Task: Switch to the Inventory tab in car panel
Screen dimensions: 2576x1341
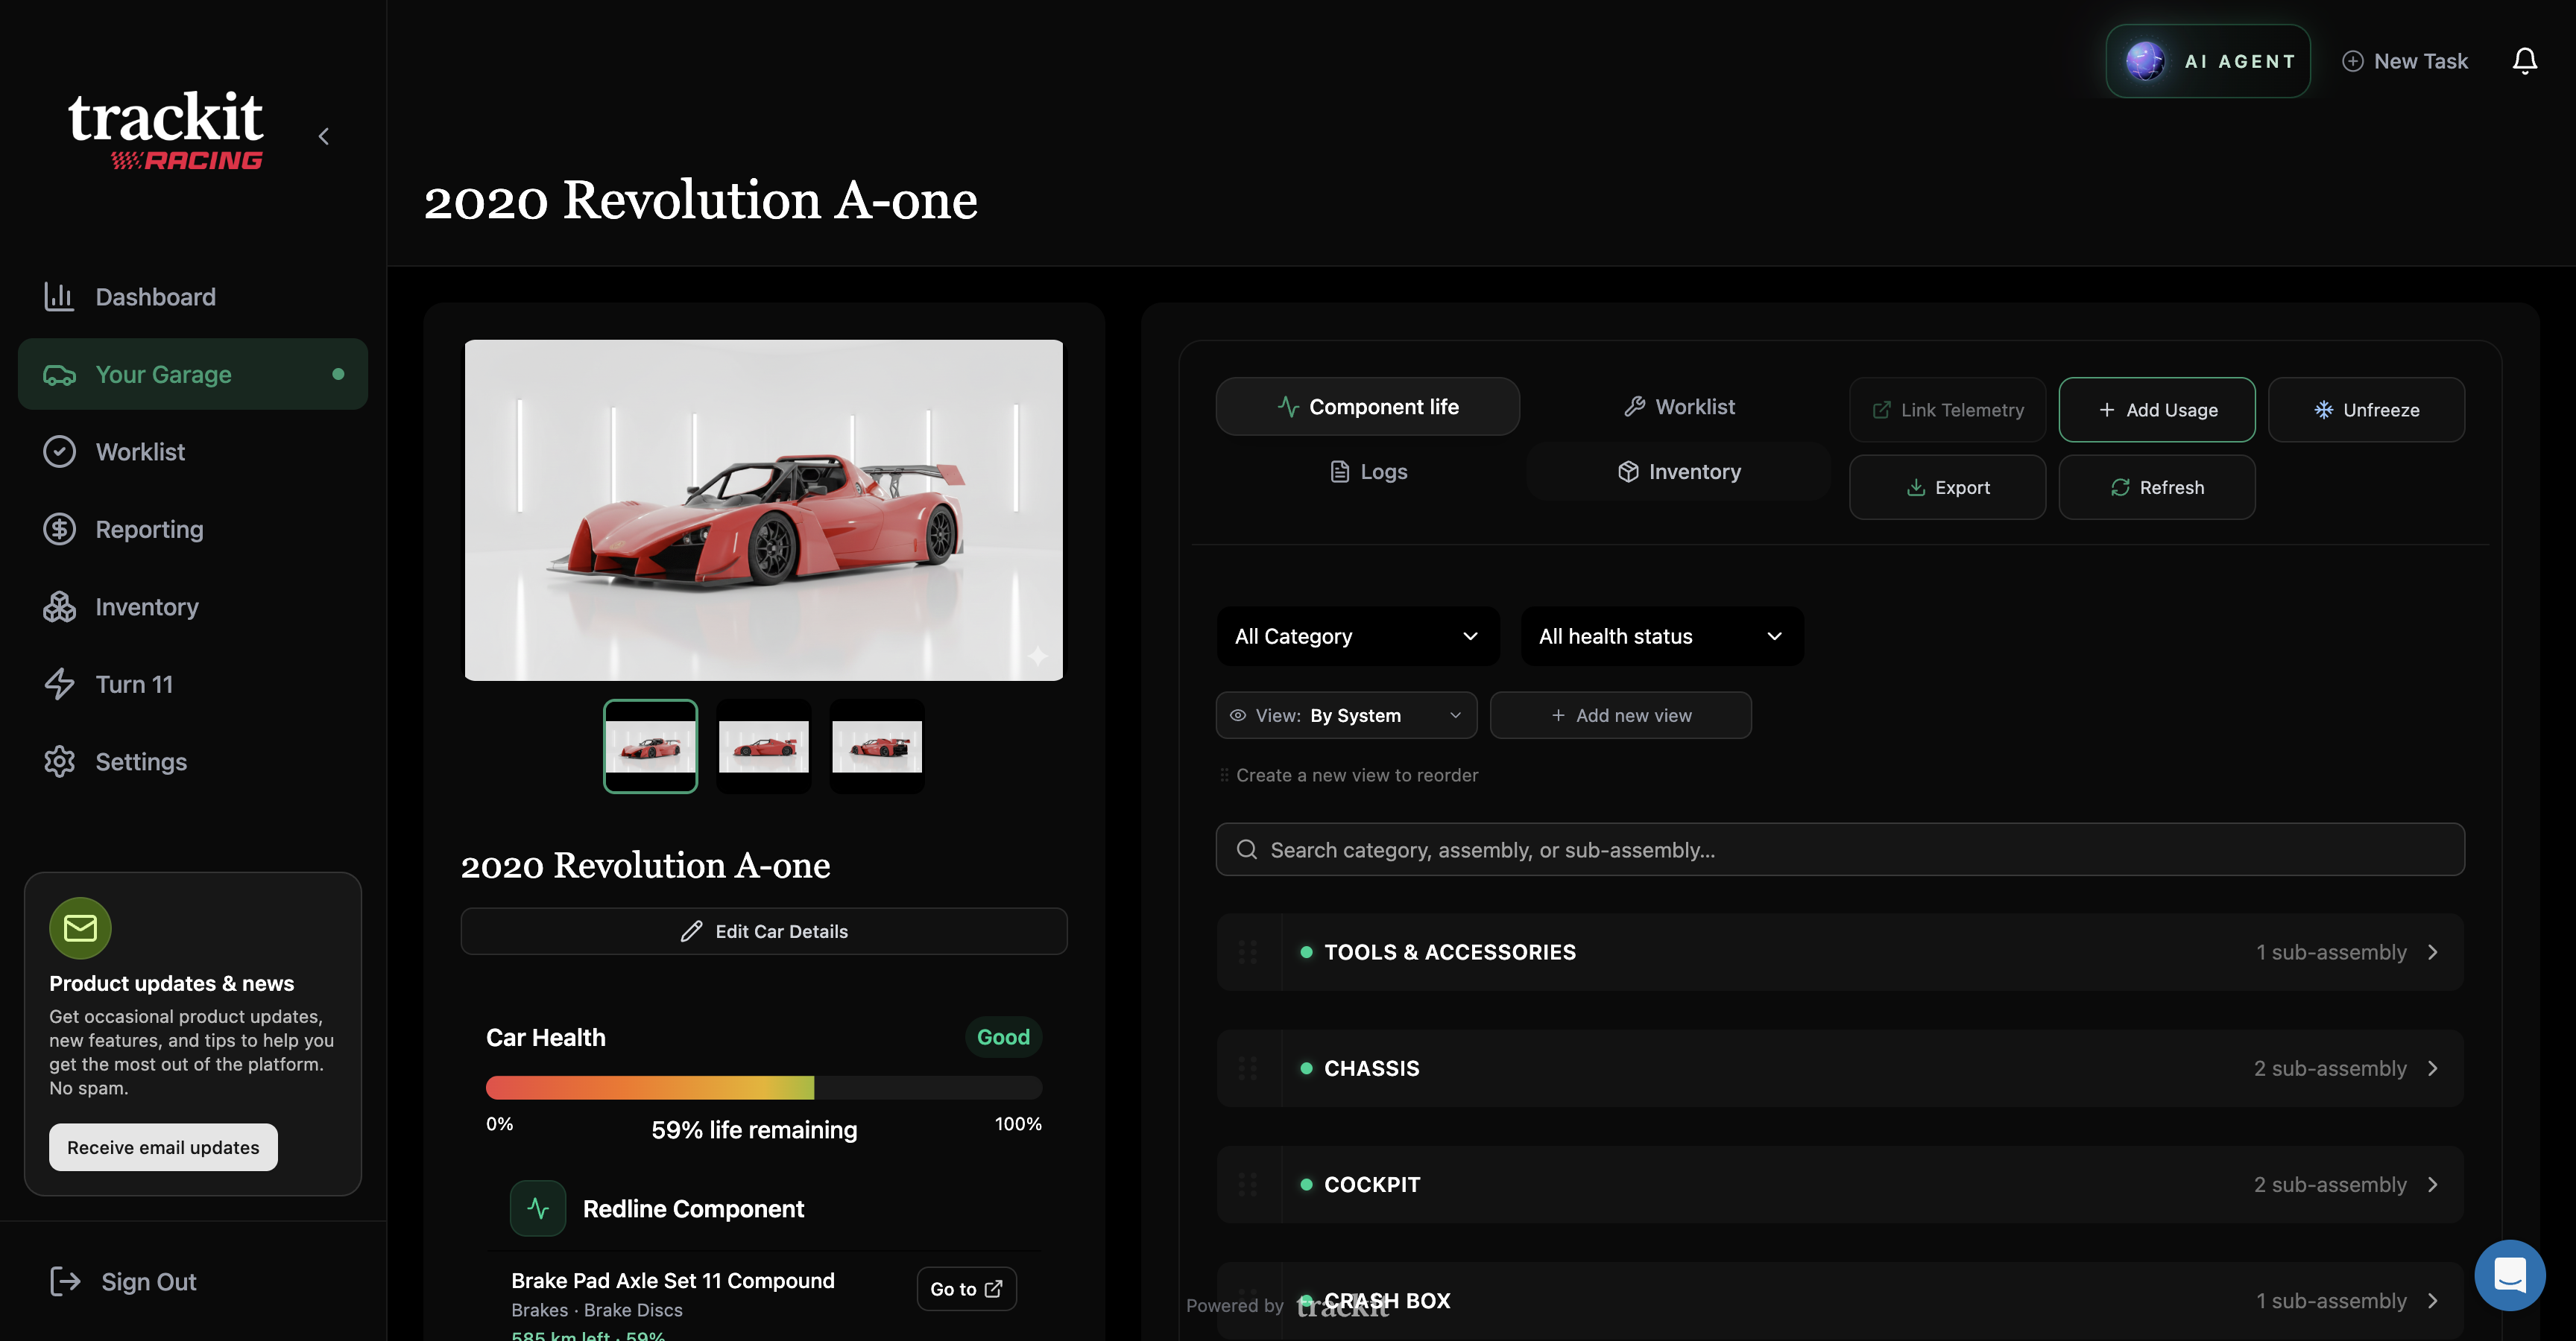Action: click(x=1678, y=472)
